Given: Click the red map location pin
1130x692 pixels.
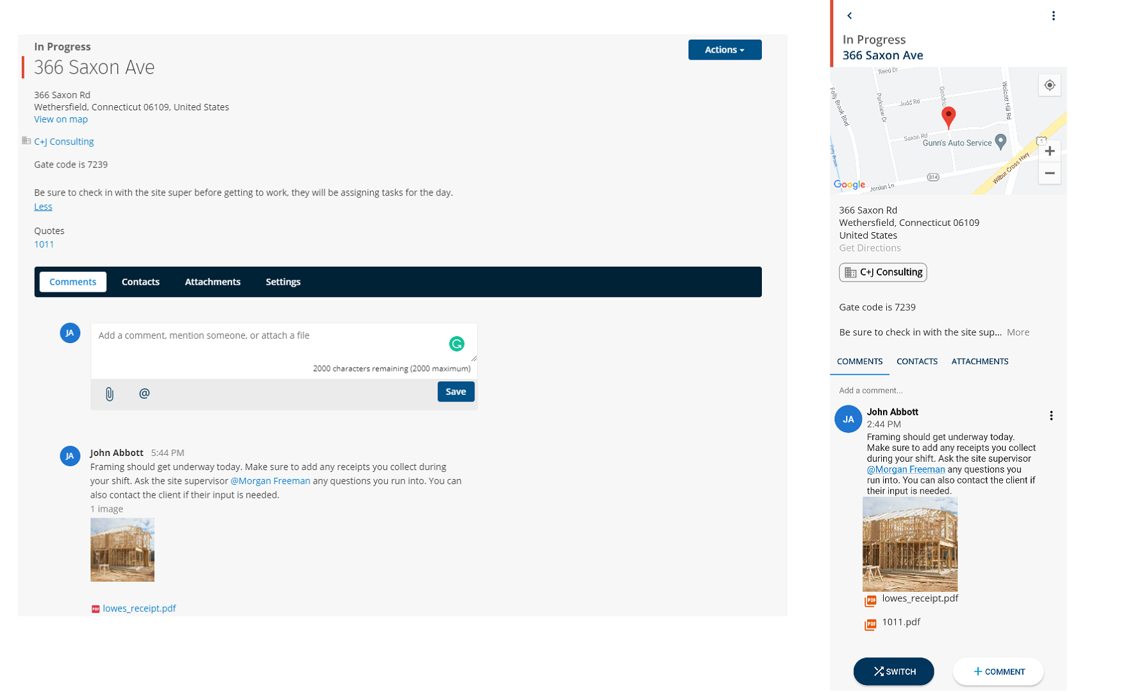Looking at the screenshot, I should tap(948, 117).
